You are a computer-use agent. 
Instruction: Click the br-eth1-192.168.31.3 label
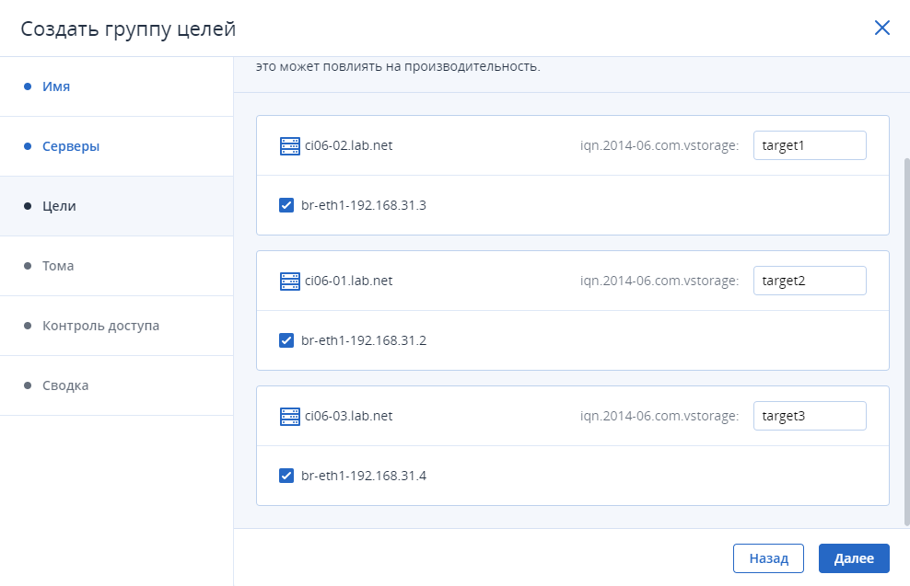pyautogui.click(x=363, y=205)
